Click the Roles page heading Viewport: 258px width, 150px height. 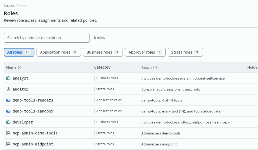tap(11, 13)
